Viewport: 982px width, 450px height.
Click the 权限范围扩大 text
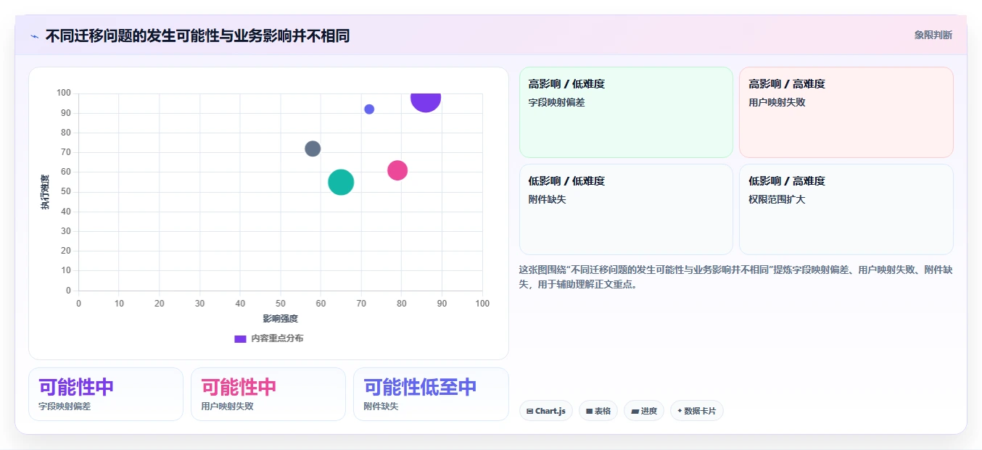point(777,199)
